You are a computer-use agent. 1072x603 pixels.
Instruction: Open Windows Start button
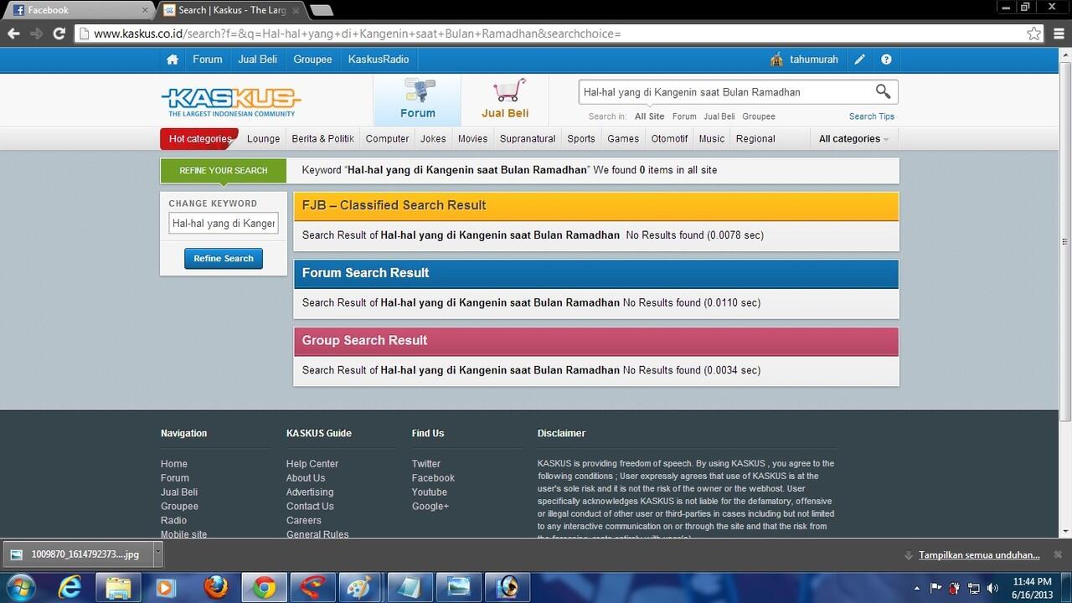pyautogui.click(x=19, y=587)
